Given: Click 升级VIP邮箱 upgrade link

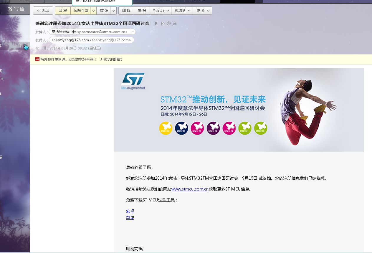Looking at the screenshot, I should tap(111, 59).
